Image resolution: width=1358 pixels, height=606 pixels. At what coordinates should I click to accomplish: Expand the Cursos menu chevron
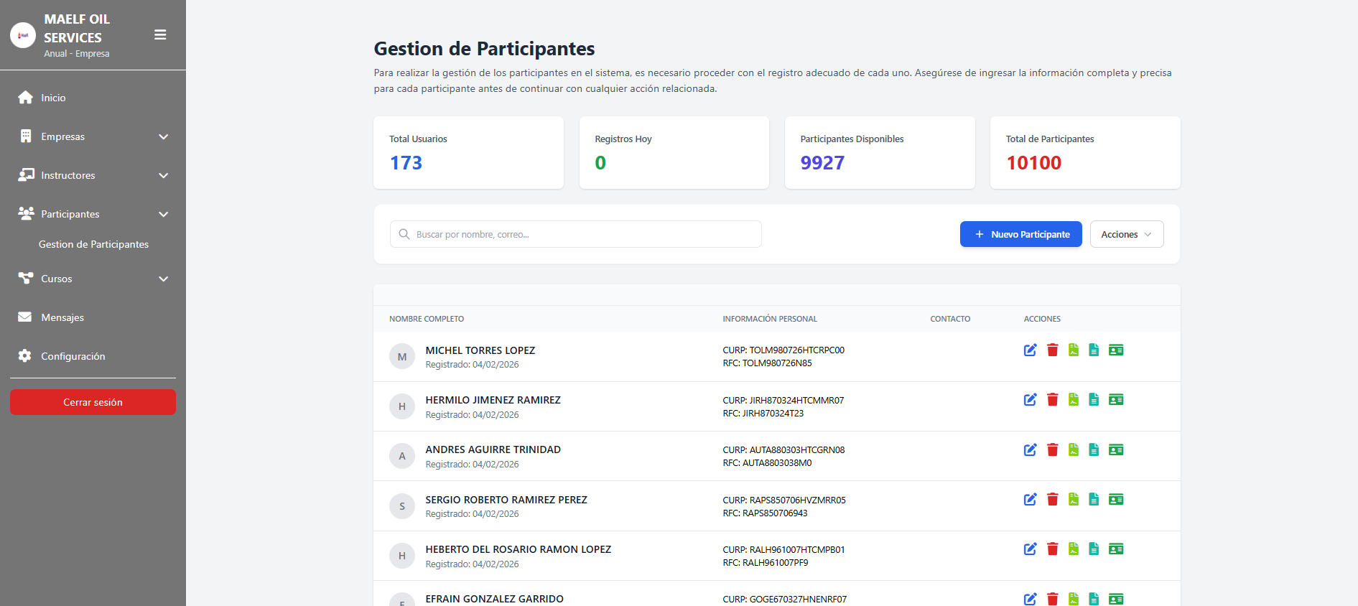coord(163,279)
